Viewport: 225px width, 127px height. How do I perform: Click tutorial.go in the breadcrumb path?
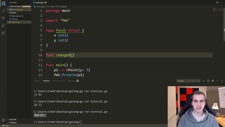click(41, 7)
